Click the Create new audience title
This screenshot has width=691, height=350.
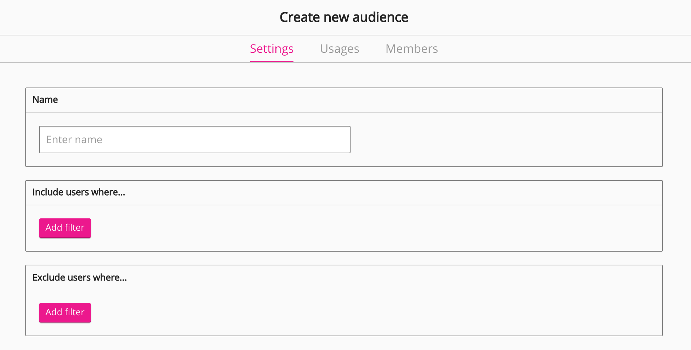pyautogui.click(x=344, y=17)
